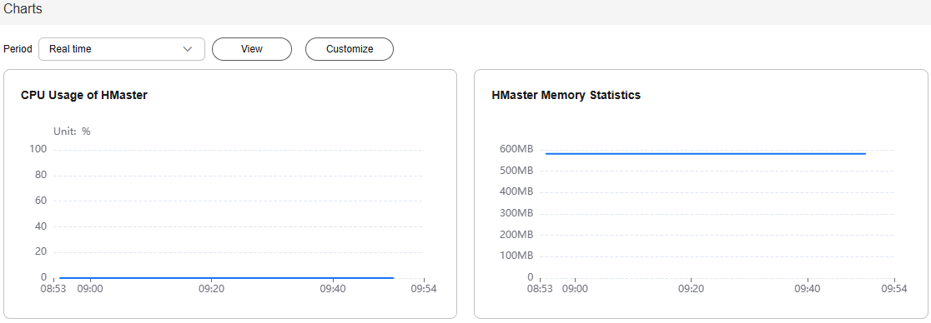Click the 09:20 tick on CPU chart

coord(211,289)
